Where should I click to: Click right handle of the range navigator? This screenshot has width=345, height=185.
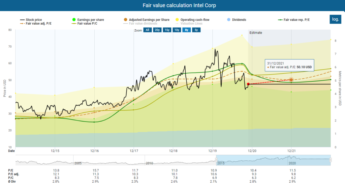click(331, 160)
